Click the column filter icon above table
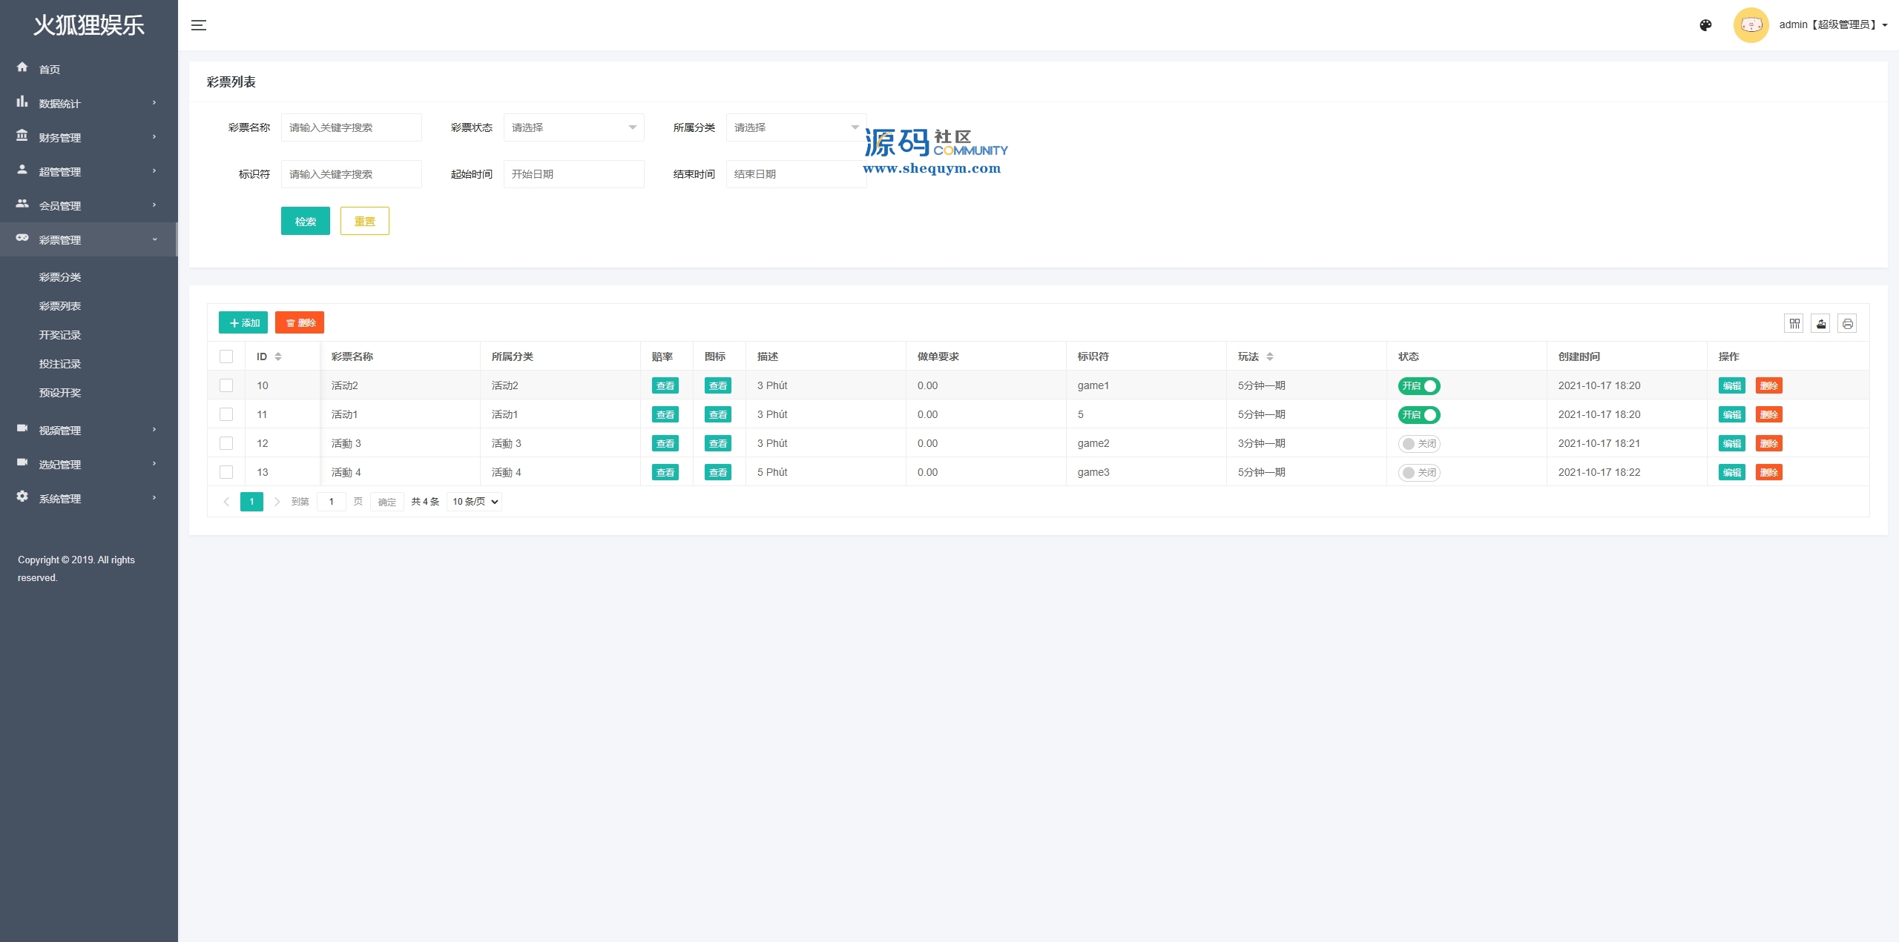This screenshot has width=1899, height=942. click(x=1794, y=323)
